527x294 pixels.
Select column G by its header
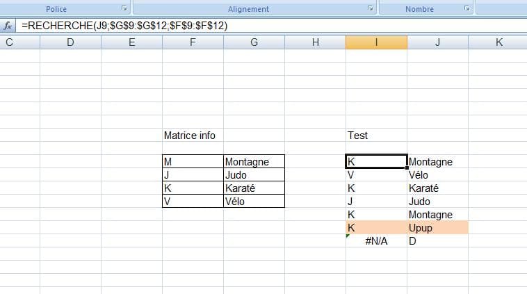pos(254,43)
